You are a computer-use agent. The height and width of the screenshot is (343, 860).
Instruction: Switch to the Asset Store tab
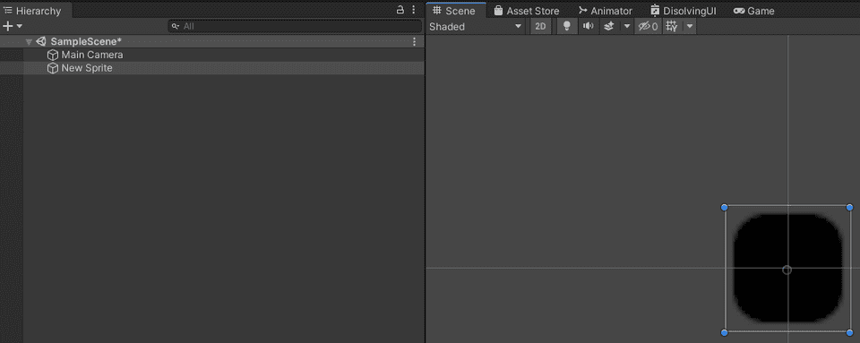click(527, 11)
